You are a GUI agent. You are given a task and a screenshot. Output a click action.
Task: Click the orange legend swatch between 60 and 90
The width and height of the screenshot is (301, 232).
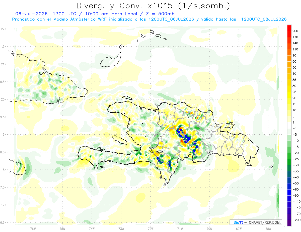[x=289, y=58]
